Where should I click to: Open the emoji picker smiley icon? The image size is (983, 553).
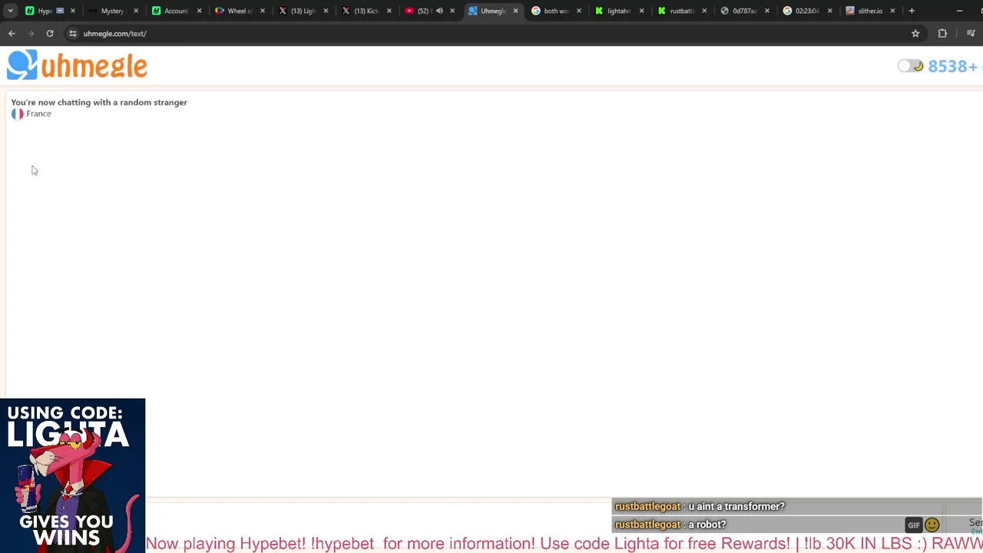(x=932, y=525)
